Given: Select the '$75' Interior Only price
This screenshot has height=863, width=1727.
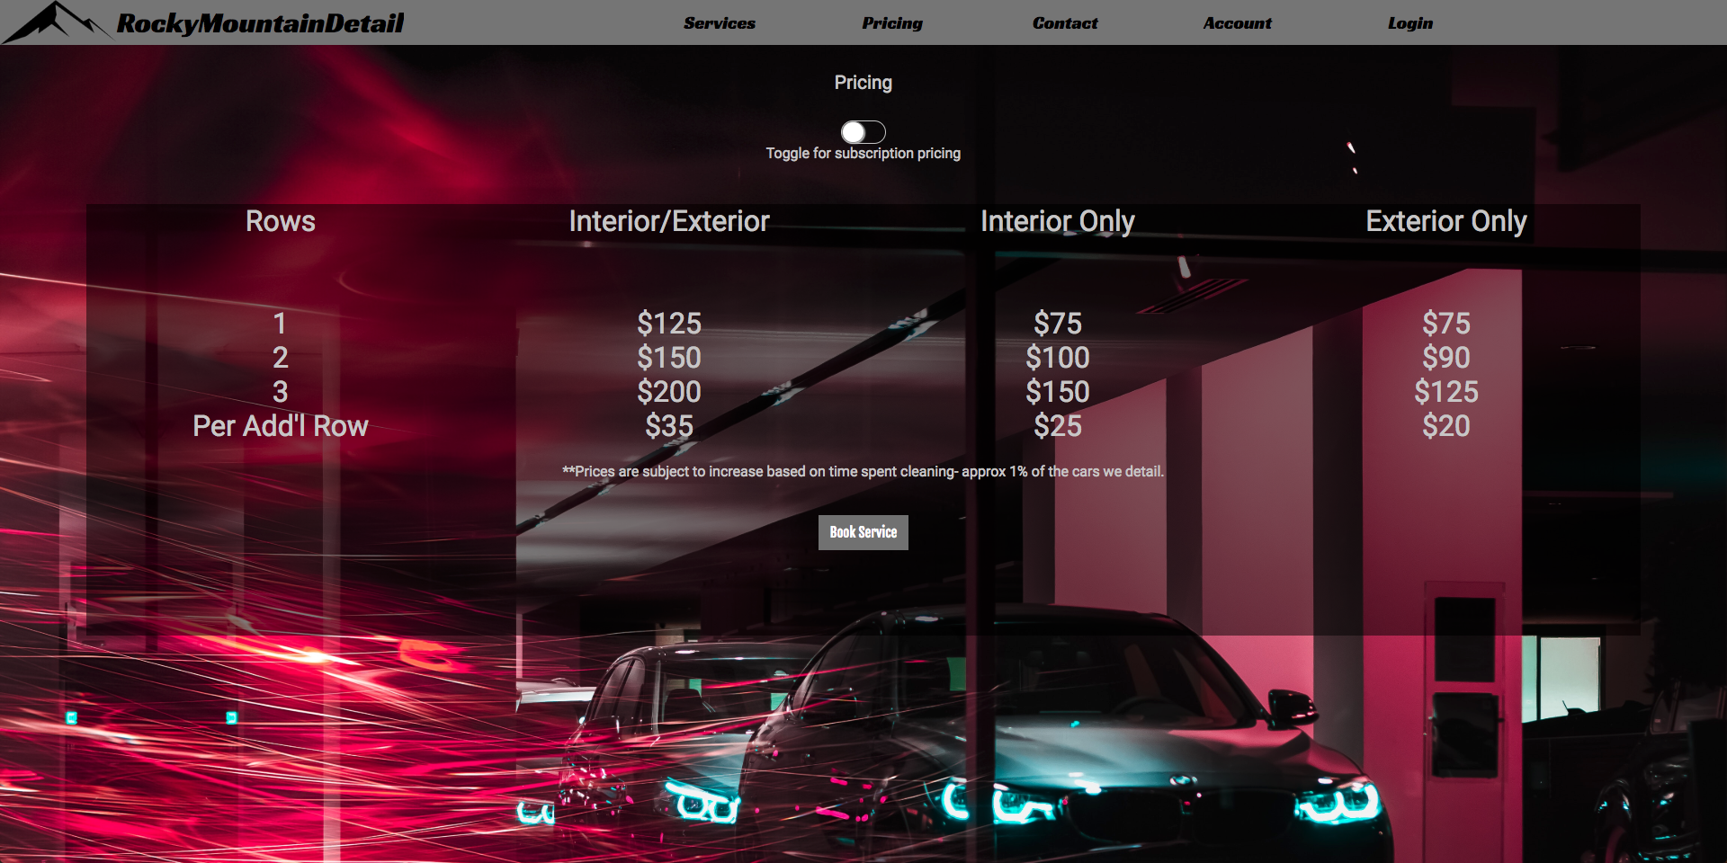Looking at the screenshot, I should point(1058,324).
